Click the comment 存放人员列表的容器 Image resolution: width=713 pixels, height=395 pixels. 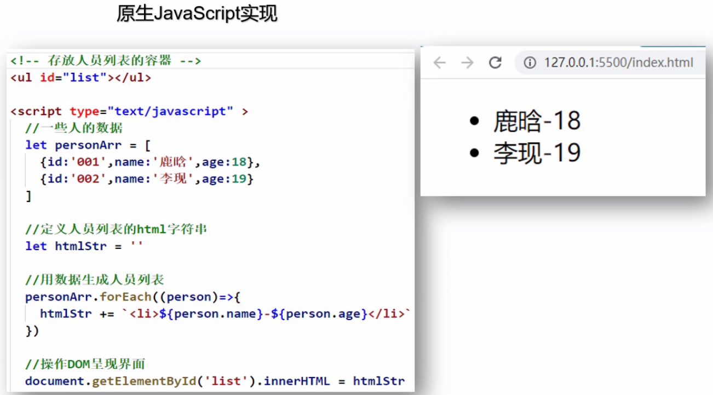106,60
